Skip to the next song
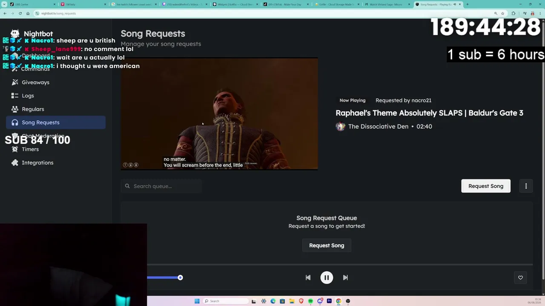Image resolution: width=545 pixels, height=306 pixels. point(345,278)
